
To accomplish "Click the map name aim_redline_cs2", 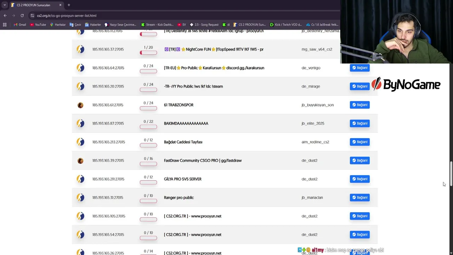I will [x=315, y=142].
